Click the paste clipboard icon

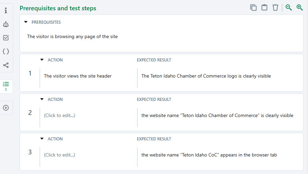264,8
